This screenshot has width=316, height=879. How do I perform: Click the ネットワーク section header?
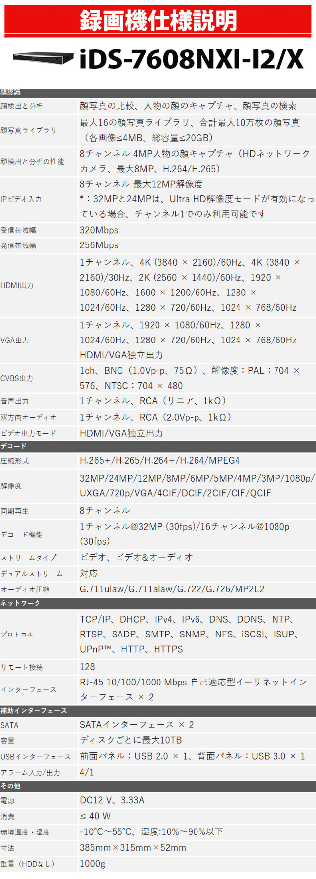21,603
